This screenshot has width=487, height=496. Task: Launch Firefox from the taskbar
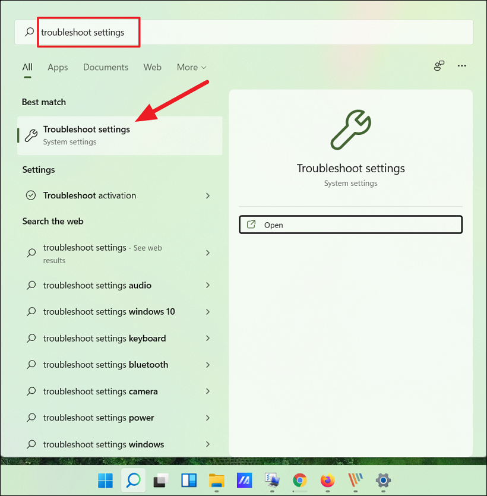(328, 481)
